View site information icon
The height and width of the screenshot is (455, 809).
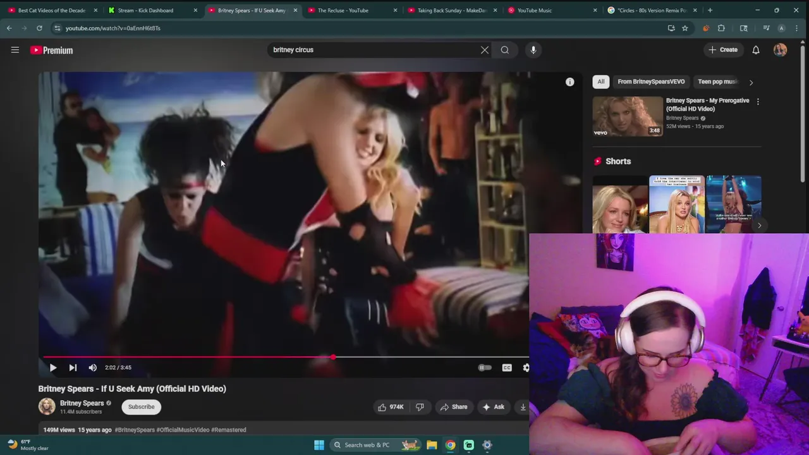click(57, 28)
